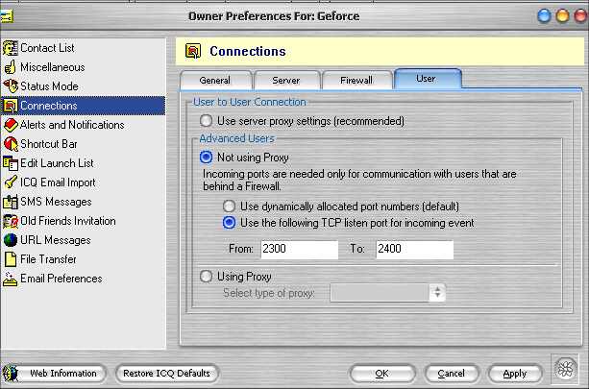Viewport: 589px width, 389px height.
Task: Select Connections in the sidebar
Action: (x=83, y=106)
